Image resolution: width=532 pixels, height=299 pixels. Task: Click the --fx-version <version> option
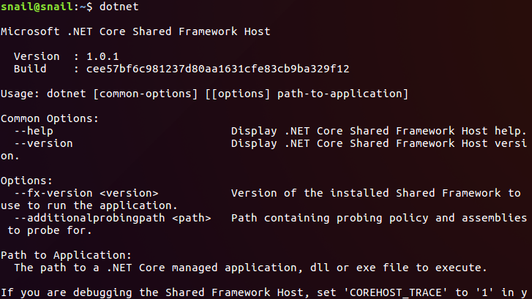click(x=86, y=193)
